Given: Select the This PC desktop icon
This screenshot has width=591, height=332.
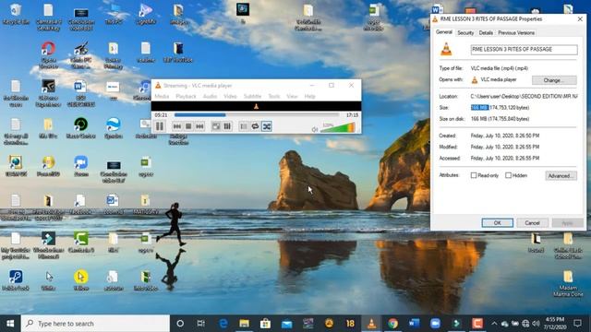Looking at the screenshot, I should [x=114, y=14].
